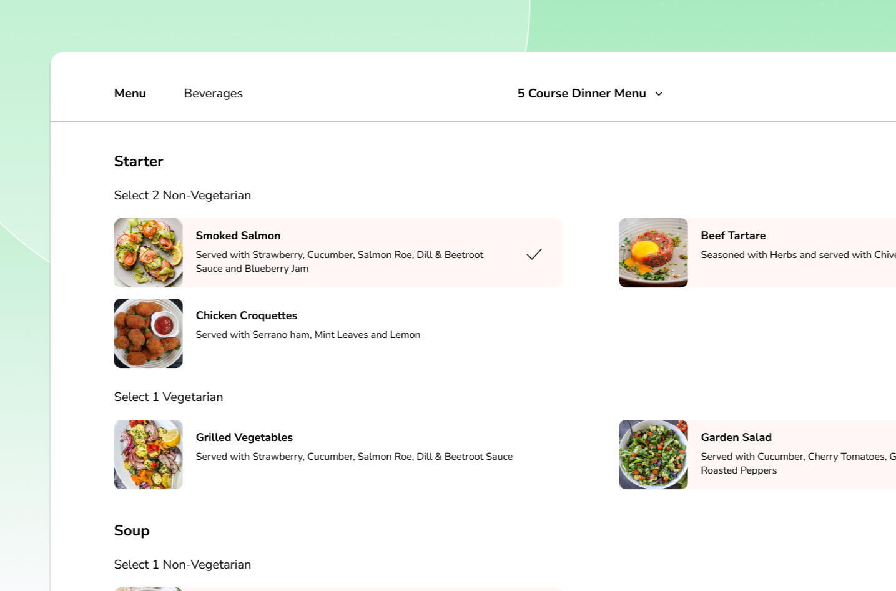Click the Chicken Croquettes description text

coord(308,335)
